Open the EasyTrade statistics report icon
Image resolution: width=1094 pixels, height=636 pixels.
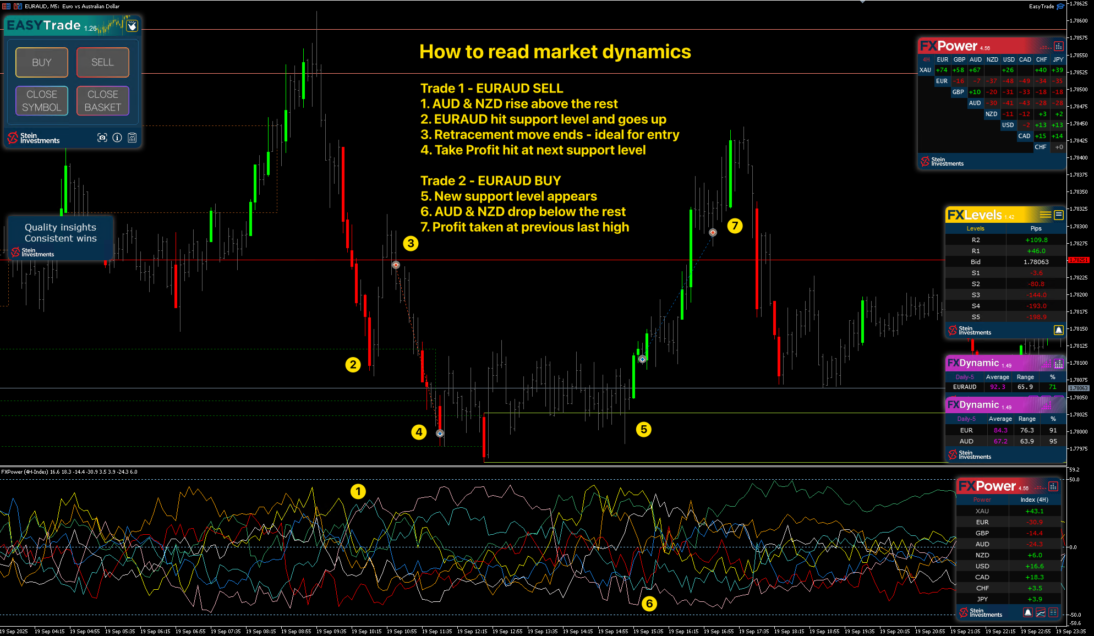click(132, 138)
